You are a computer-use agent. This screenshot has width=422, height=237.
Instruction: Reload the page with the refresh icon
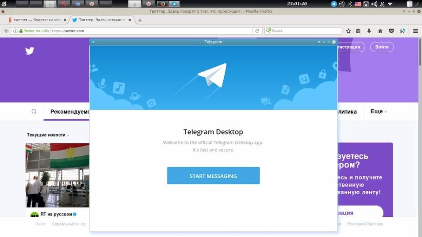[257, 31]
